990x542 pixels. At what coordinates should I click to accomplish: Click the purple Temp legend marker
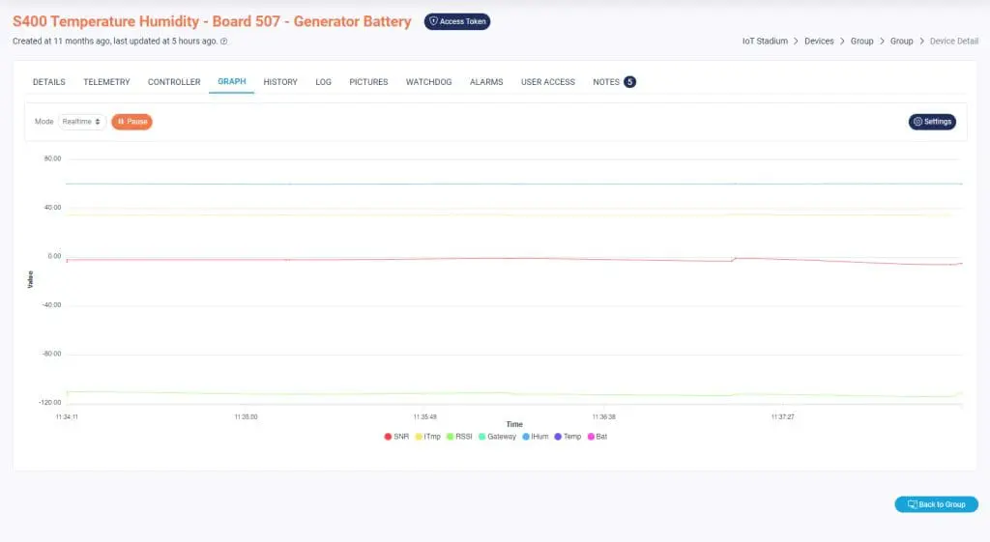tap(557, 437)
